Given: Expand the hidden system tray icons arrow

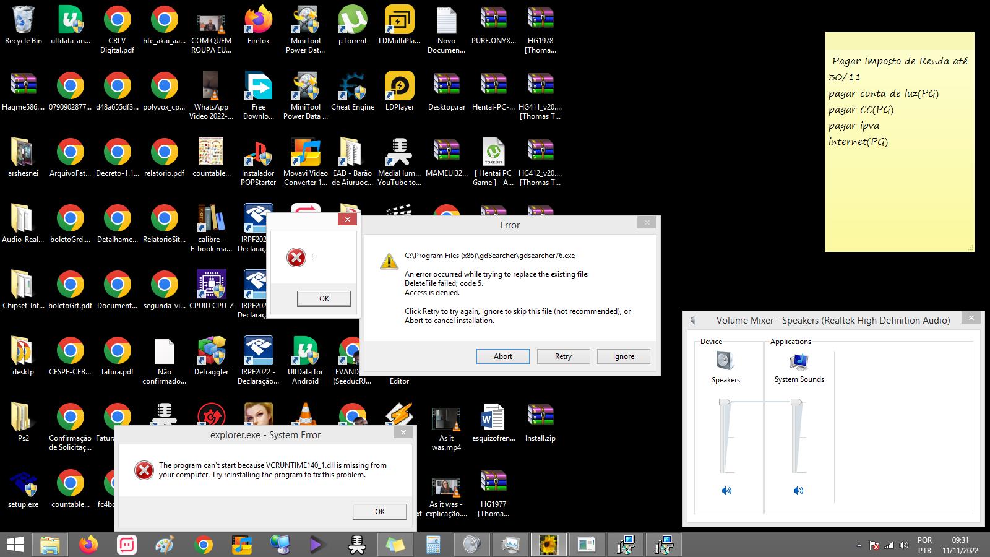Looking at the screenshot, I should point(859,545).
